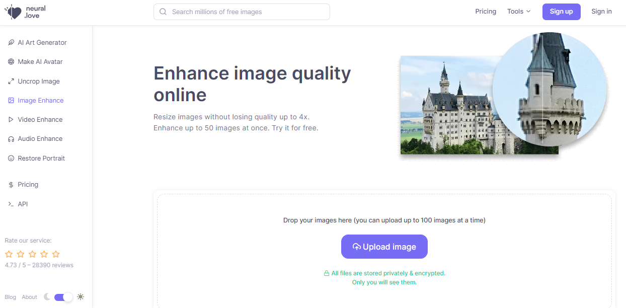Click the neural.love heart logo
Image resolution: width=626 pixels, height=308 pixels.
point(13,12)
